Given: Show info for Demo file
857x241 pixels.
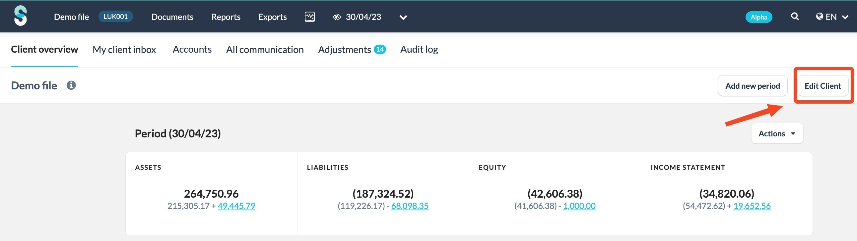Looking at the screenshot, I should 71,86.
